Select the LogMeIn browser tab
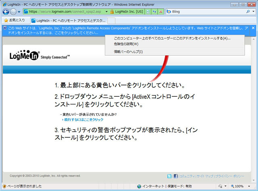258x191 pixels. click(69, 21)
